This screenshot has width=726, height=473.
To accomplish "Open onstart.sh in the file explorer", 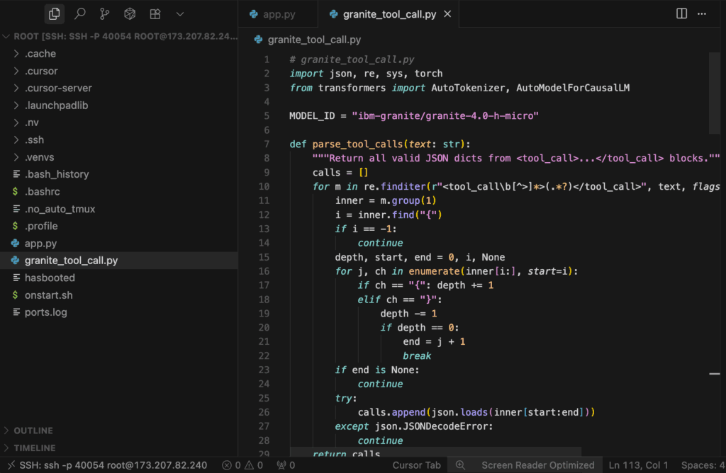I will pos(48,295).
